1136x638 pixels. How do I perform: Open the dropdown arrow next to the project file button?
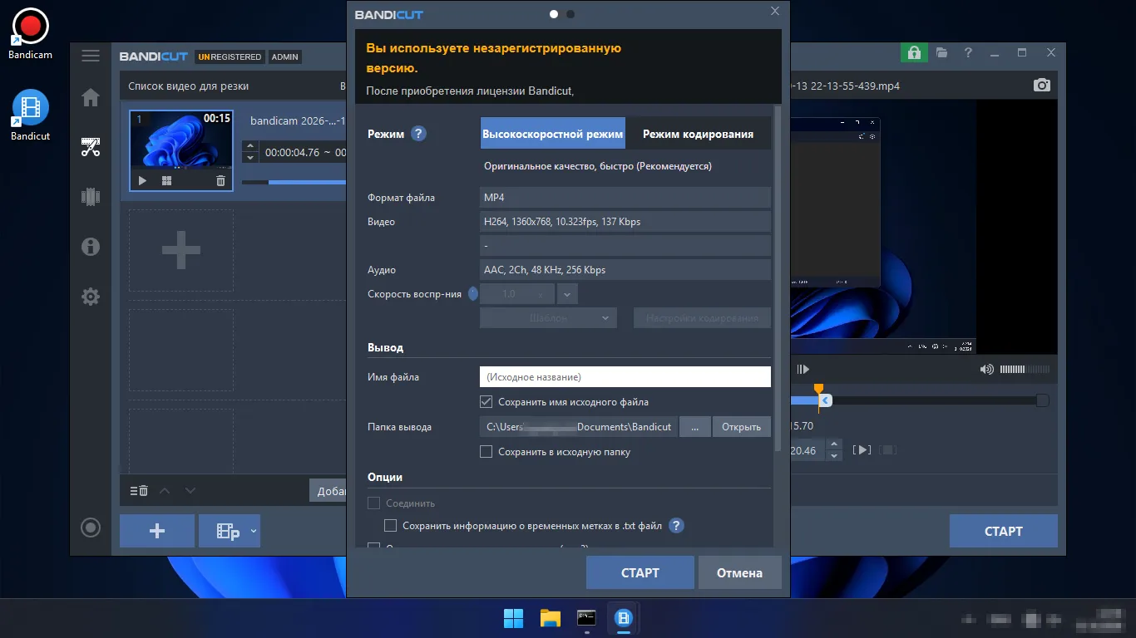(x=254, y=530)
